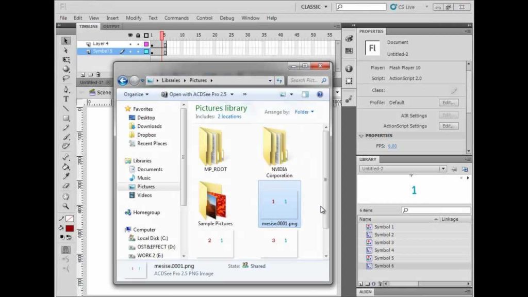The height and width of the screenshot is (297, 528).
Task: Open the CLASSIC workspace dropdown
Action: pos(314,7)
